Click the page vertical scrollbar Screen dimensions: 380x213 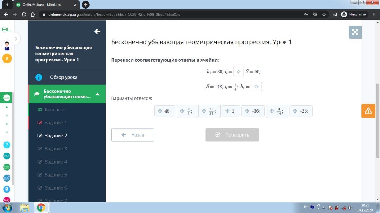tap(378, 120)
